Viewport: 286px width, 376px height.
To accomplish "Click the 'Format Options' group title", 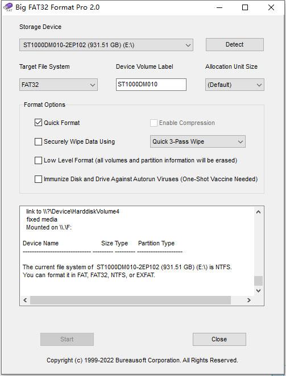I will (45, 105).
